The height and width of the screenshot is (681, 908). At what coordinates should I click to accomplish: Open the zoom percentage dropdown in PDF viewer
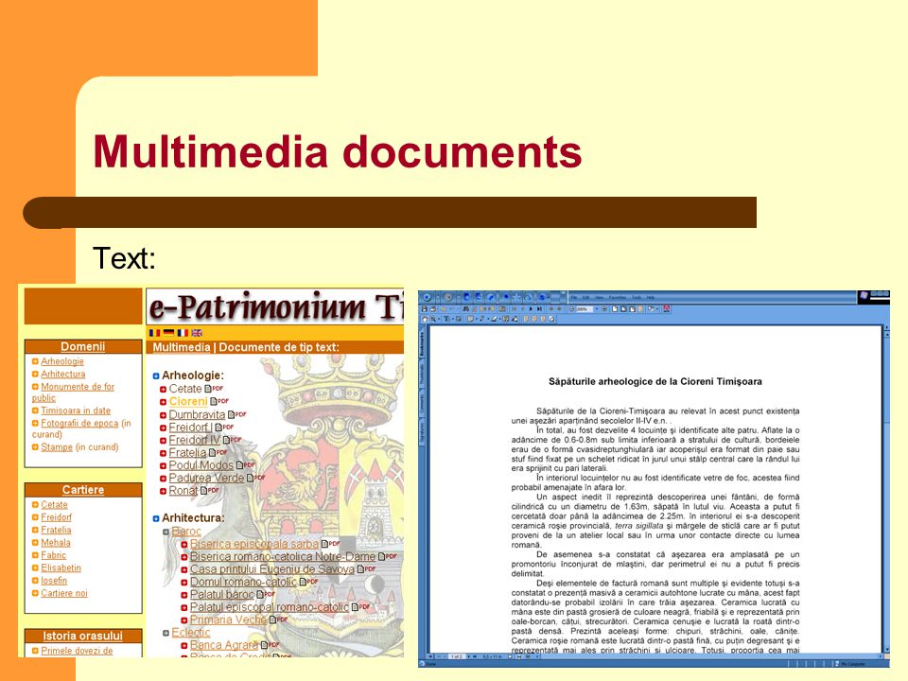(597, 309)
